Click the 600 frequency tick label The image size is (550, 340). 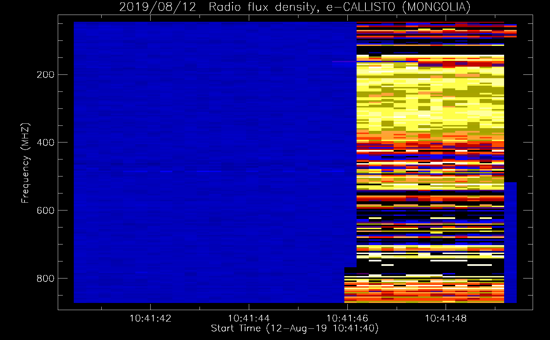(46, 210)
